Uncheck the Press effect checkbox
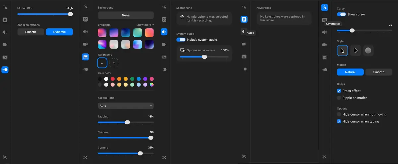The height and width of the screenshot is (164, 398). tap(339, 91)
